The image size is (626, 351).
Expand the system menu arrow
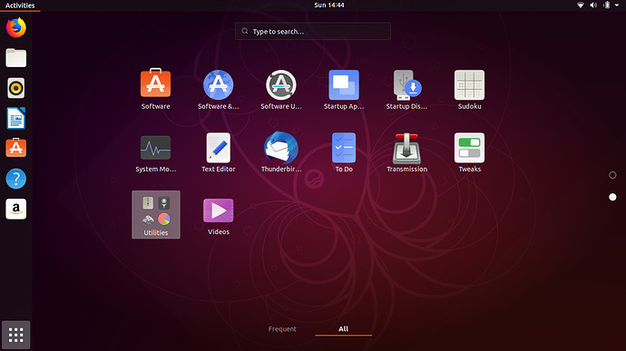click(617, 5)
